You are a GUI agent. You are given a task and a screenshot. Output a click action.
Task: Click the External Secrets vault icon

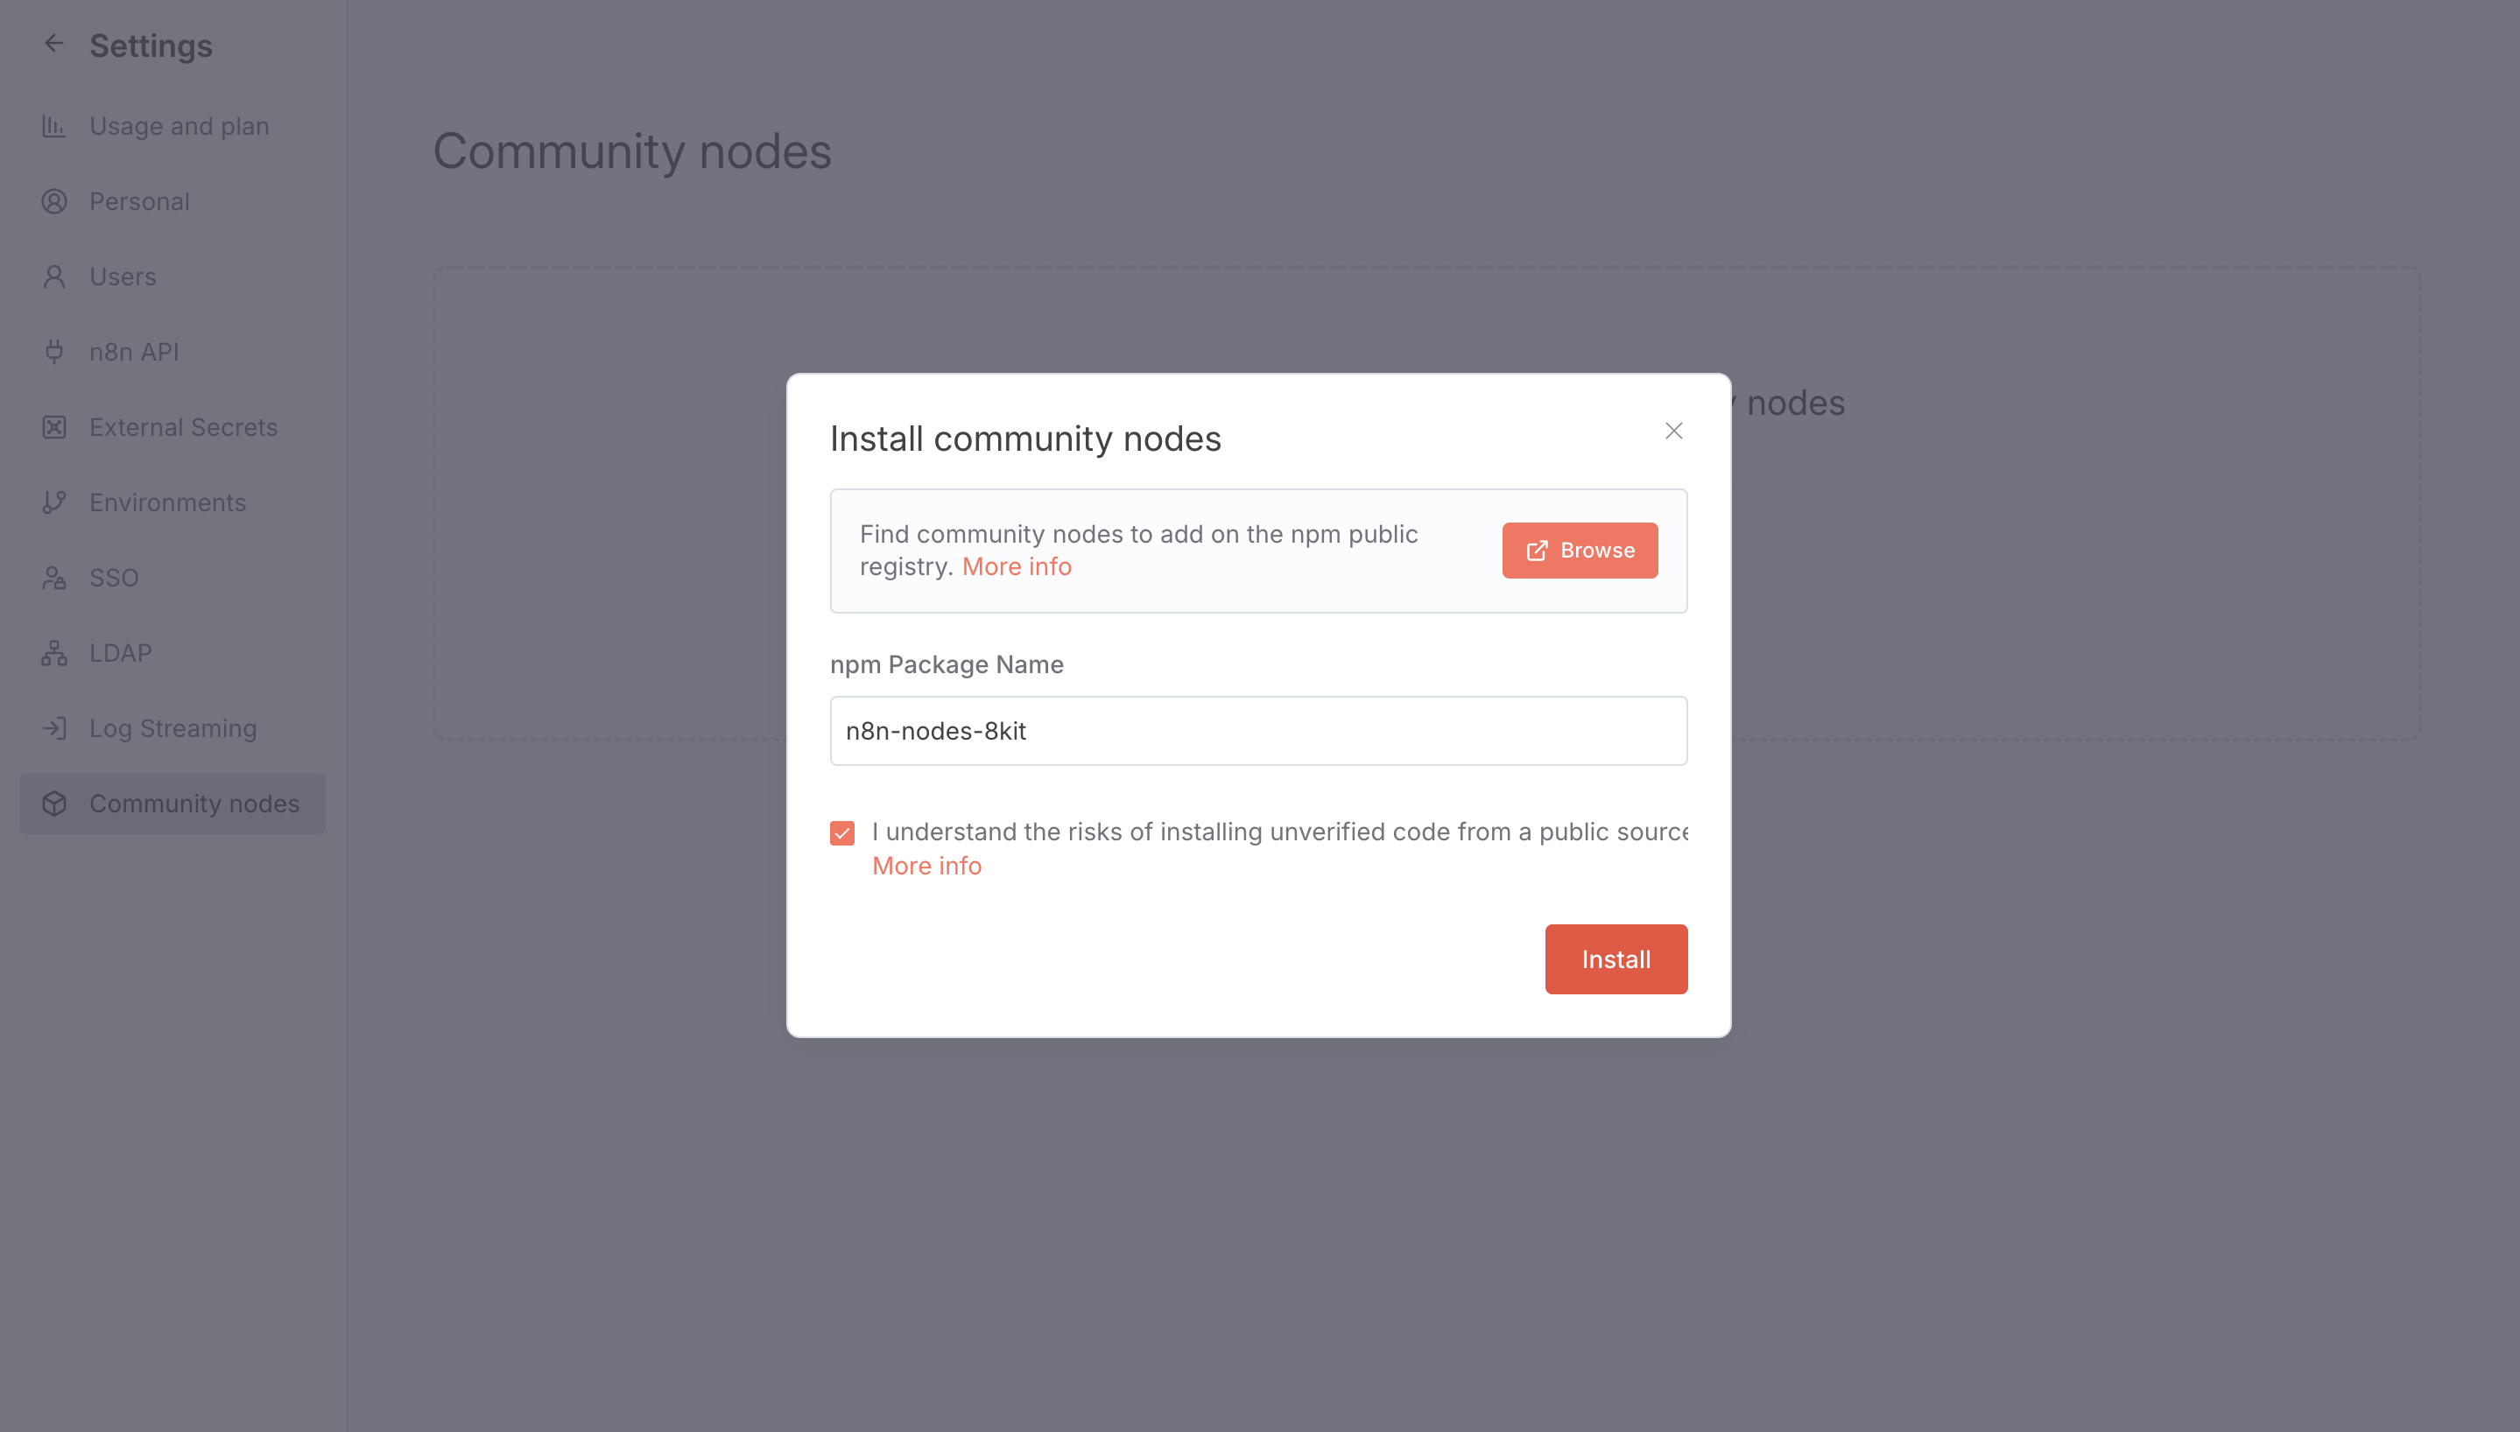click(54, 427)
